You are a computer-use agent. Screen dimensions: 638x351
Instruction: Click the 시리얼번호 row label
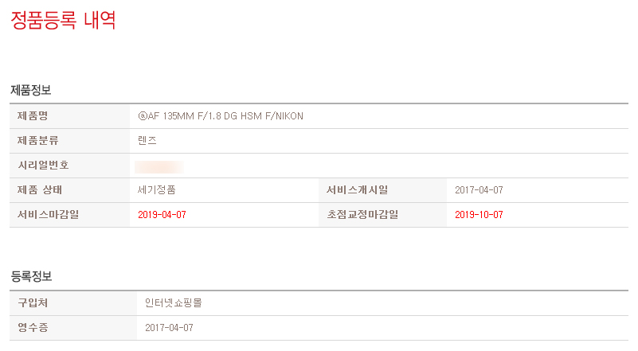[43, 166]
